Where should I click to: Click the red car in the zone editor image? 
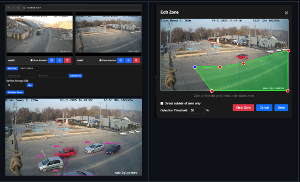(242, 56)
